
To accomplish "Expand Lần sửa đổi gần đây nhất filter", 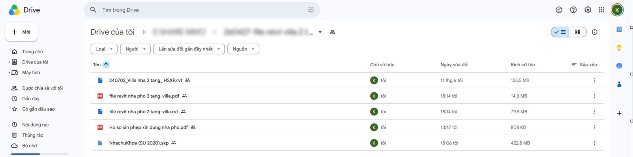I will pyautogui.click(x=189, y=49).
